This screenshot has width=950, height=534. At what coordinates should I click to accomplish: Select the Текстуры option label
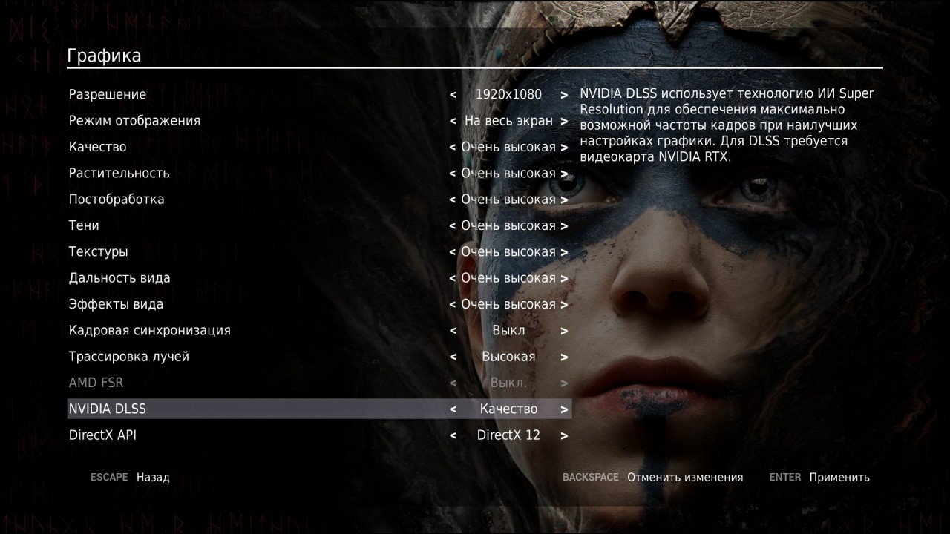pyautogui.click(x=98, y=252)
